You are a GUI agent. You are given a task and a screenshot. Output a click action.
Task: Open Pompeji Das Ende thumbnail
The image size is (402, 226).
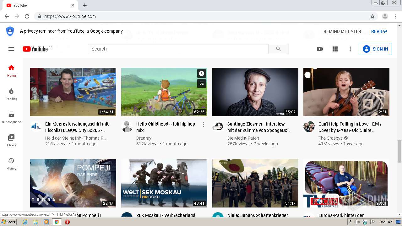point(73,183)
